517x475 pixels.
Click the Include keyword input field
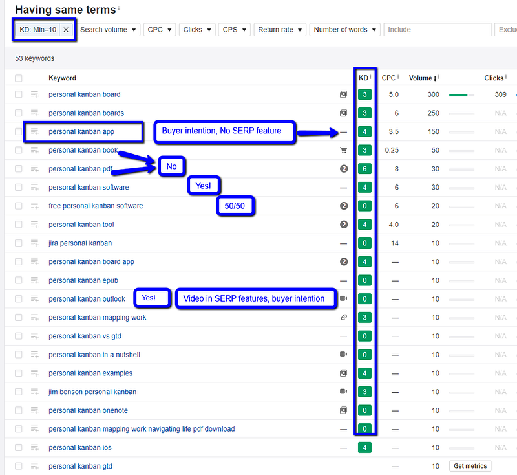(438, 30)
